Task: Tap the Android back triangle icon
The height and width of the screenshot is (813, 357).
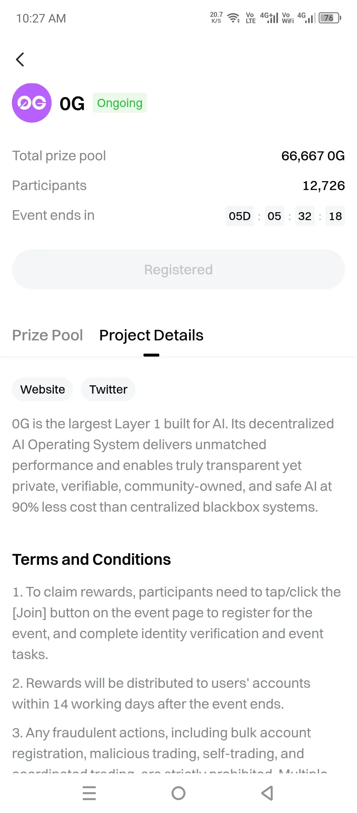Action: coord(267,793)
